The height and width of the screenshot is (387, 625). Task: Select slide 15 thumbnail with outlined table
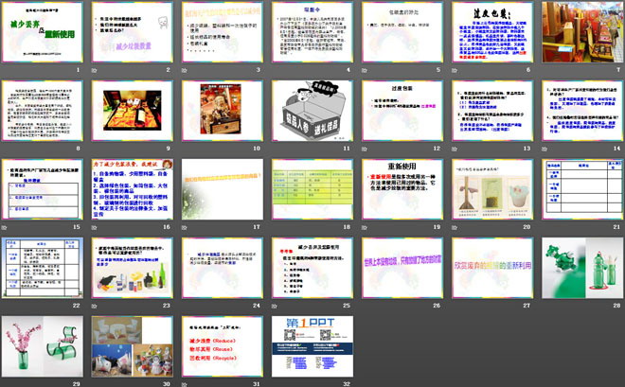tap(43, 189)
